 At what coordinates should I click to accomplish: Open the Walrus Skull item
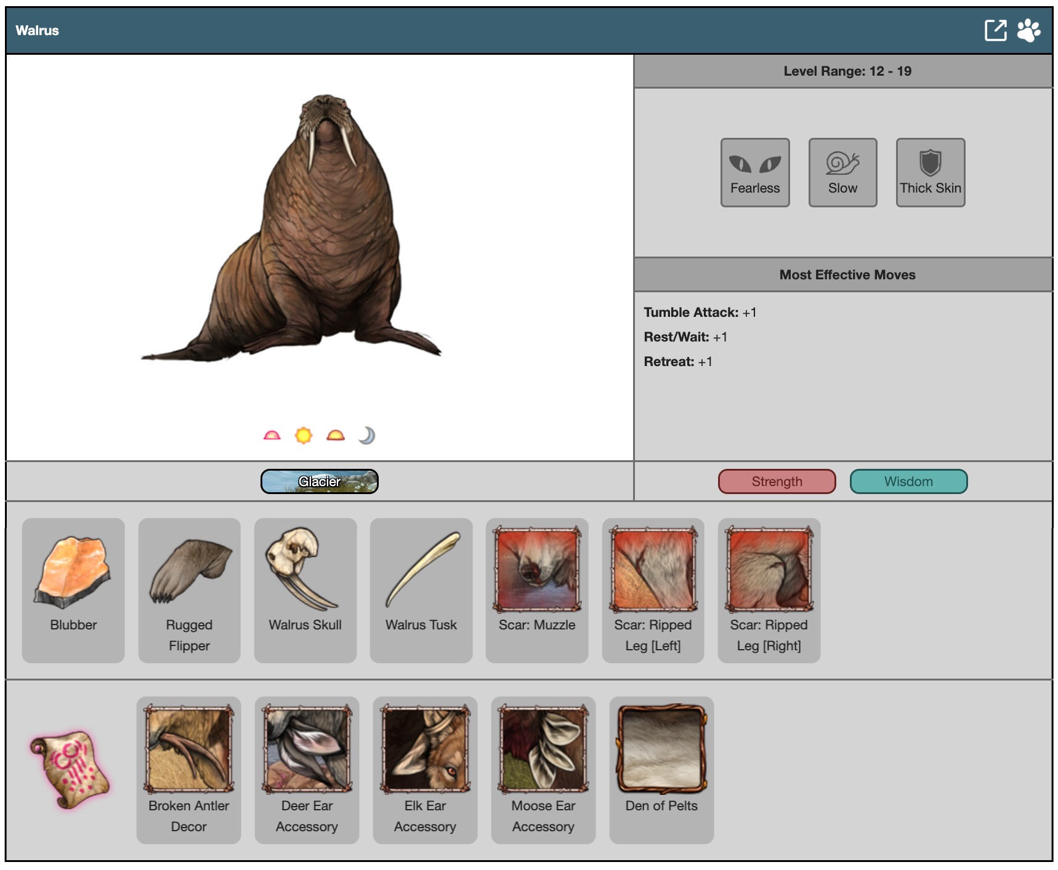pyautogui.click(x=305, y=589)
